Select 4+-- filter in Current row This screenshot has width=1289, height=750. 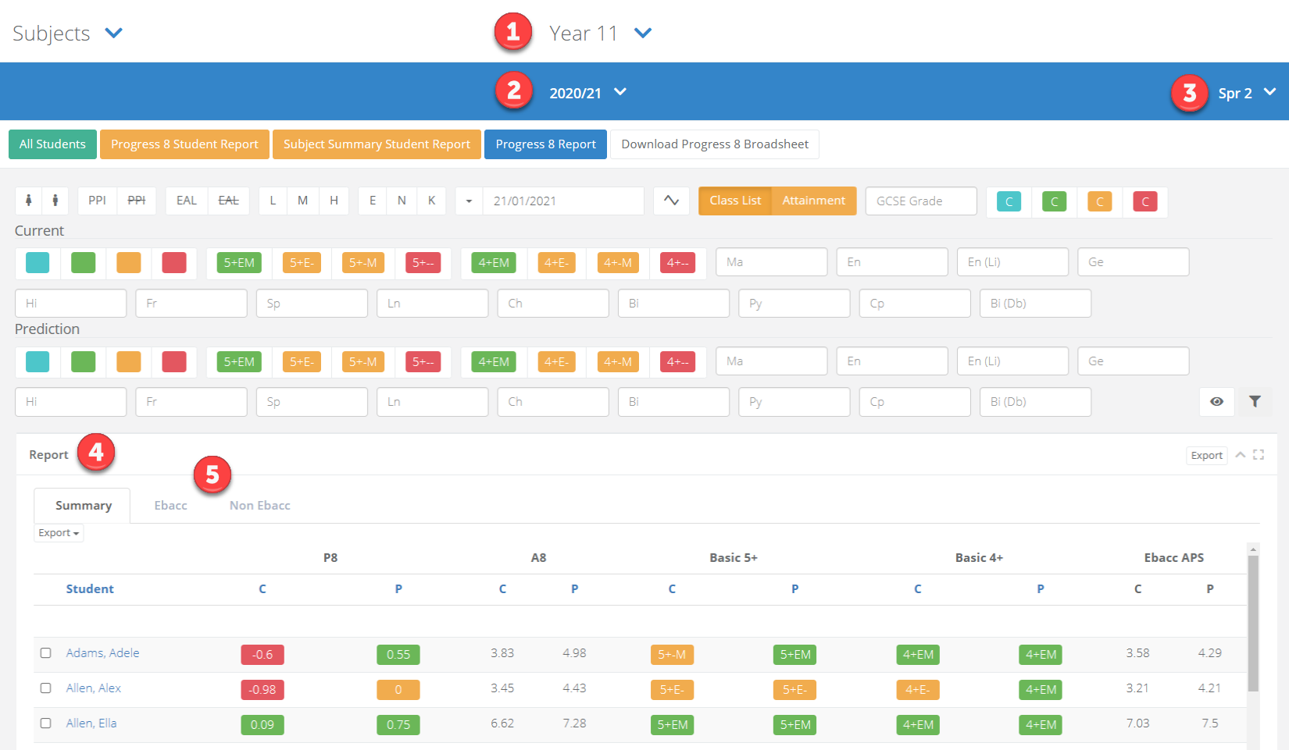(677, 263)
